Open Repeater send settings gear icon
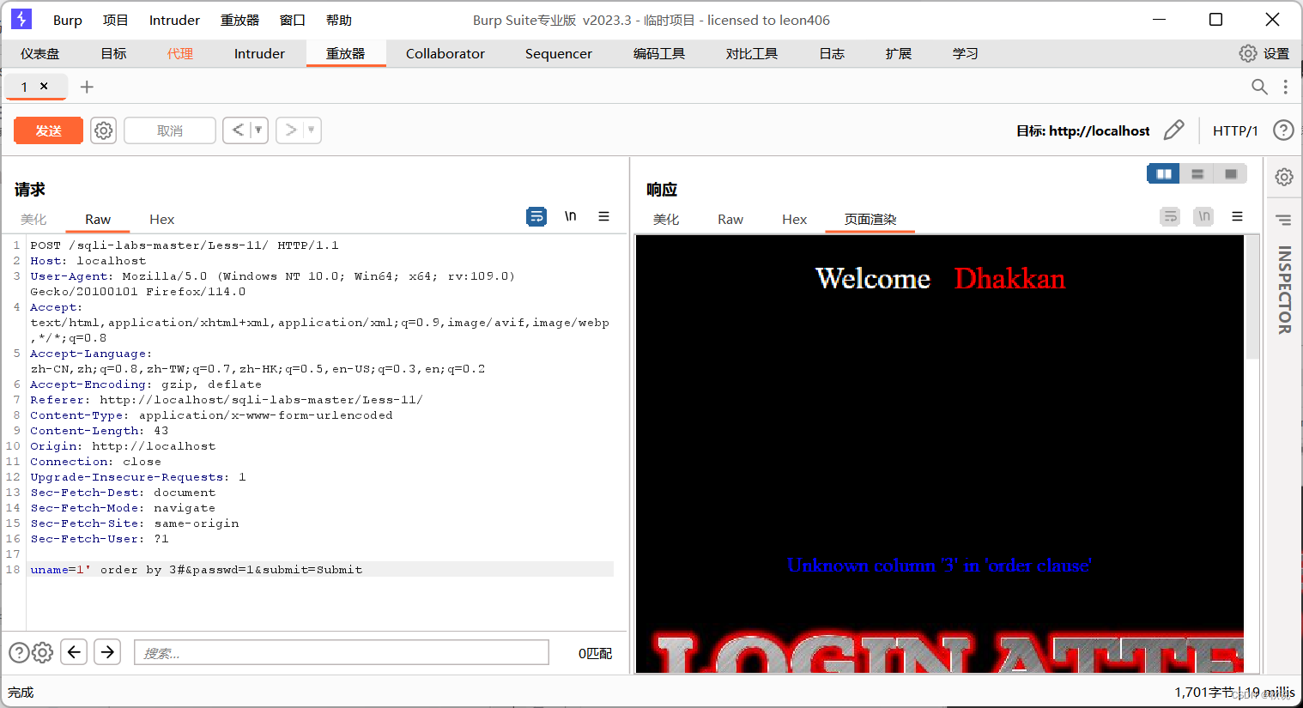Image resolution: width=1303 pixels, height=708 pixels. tap(104, 130)
